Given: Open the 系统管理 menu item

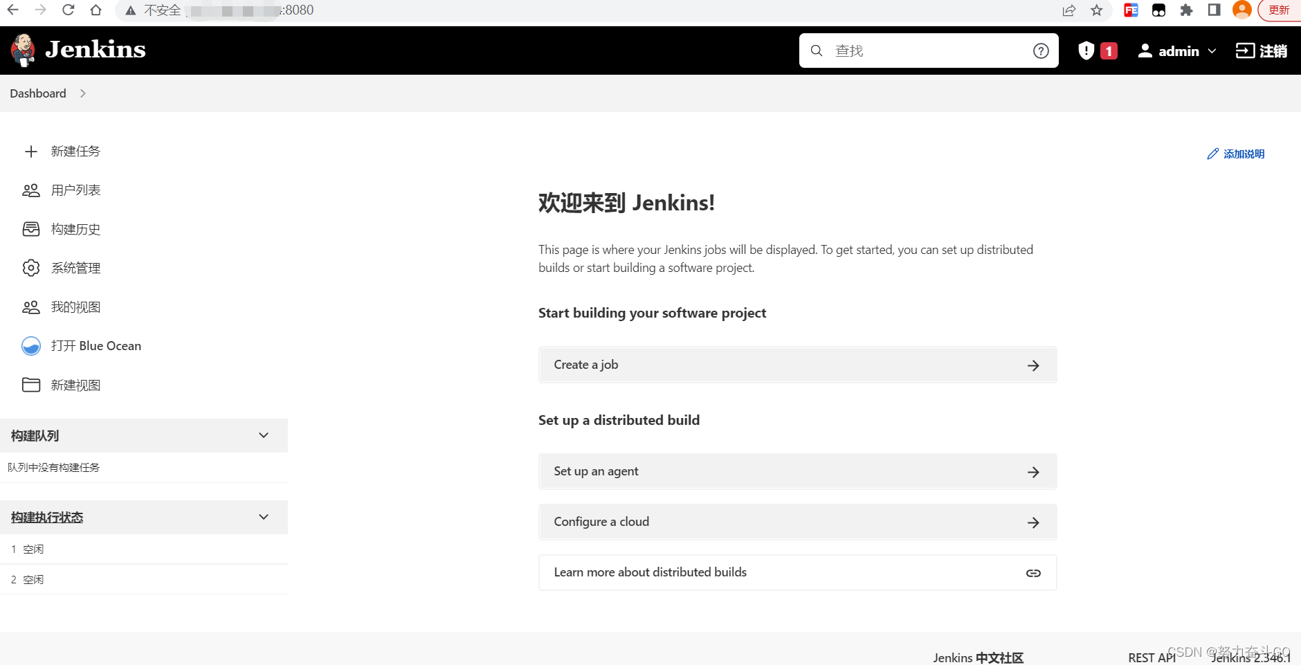Looking at the screenshot, I should pyautogui.click(x=75, y=268).
